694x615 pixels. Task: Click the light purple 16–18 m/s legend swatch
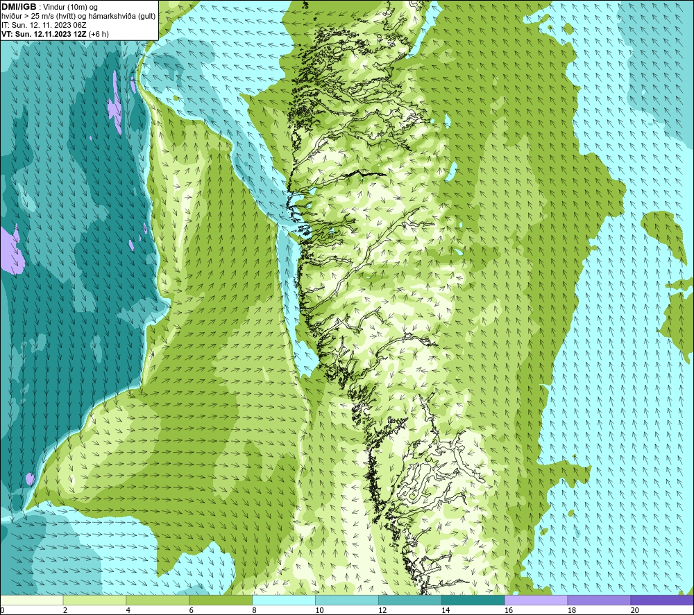tap(536, 600)
